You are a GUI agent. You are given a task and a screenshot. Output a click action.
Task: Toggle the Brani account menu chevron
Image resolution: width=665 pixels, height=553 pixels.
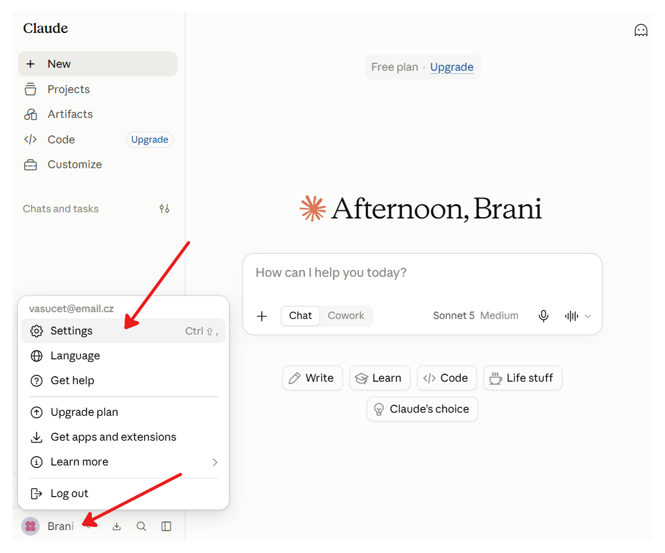89,527
